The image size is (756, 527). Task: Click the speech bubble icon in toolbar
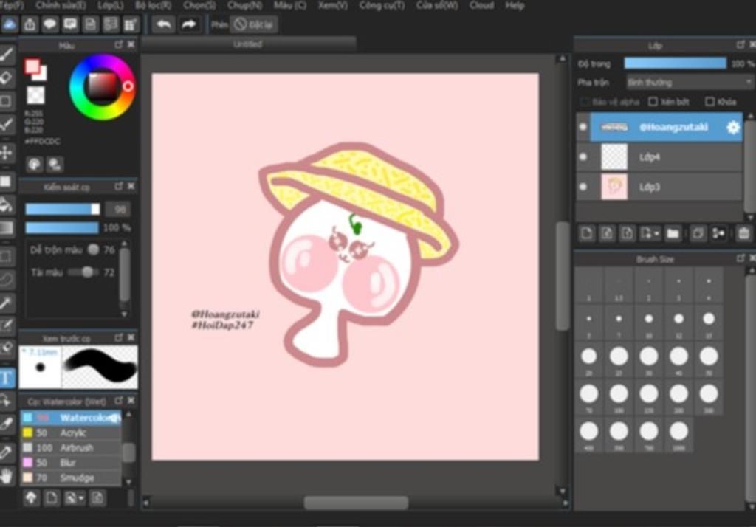point(50,24)
